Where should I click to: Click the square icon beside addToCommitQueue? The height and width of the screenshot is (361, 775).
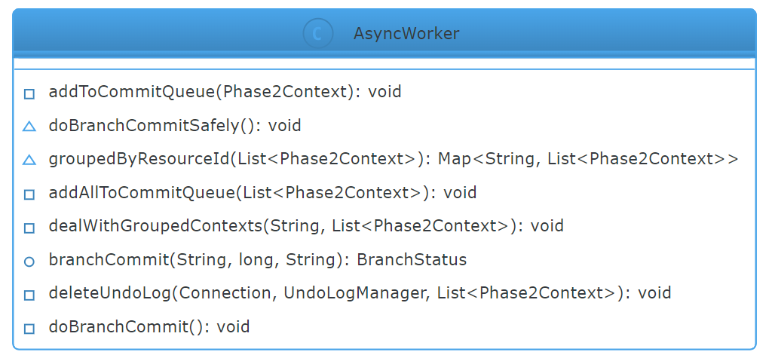pos(29,94)
